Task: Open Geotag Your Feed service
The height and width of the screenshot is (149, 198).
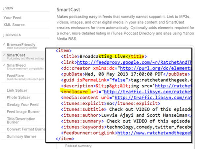Action: [x=22, y=105]
